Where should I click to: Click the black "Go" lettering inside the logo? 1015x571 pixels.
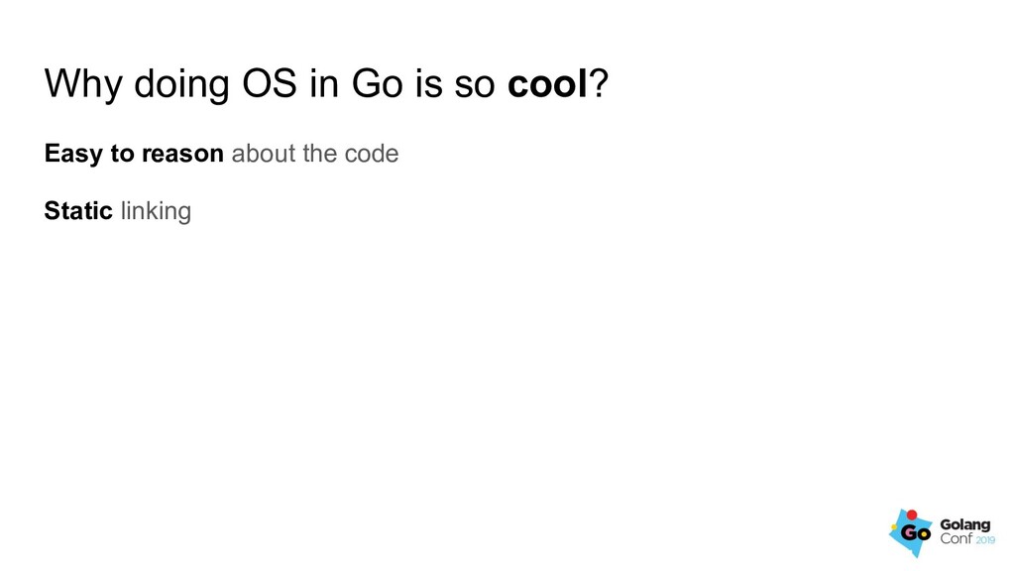pos(915,533)
